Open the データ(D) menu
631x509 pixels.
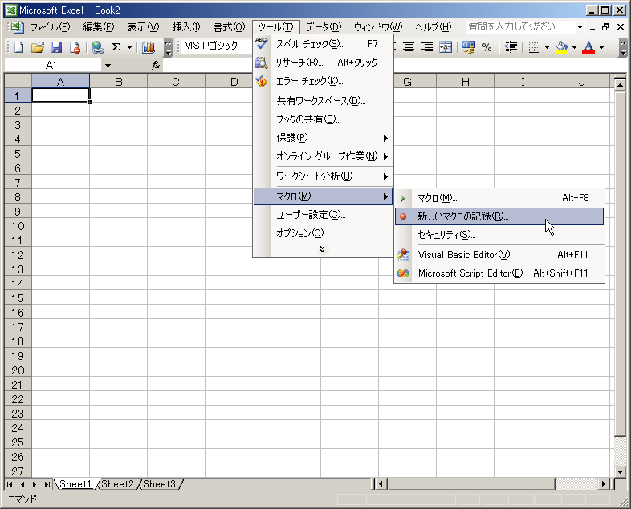(324, 27)
